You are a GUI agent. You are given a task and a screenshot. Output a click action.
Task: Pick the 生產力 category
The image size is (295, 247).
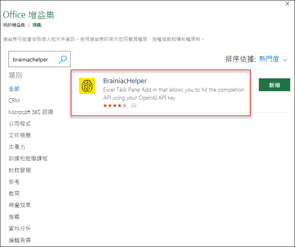(x=17, y=147)
